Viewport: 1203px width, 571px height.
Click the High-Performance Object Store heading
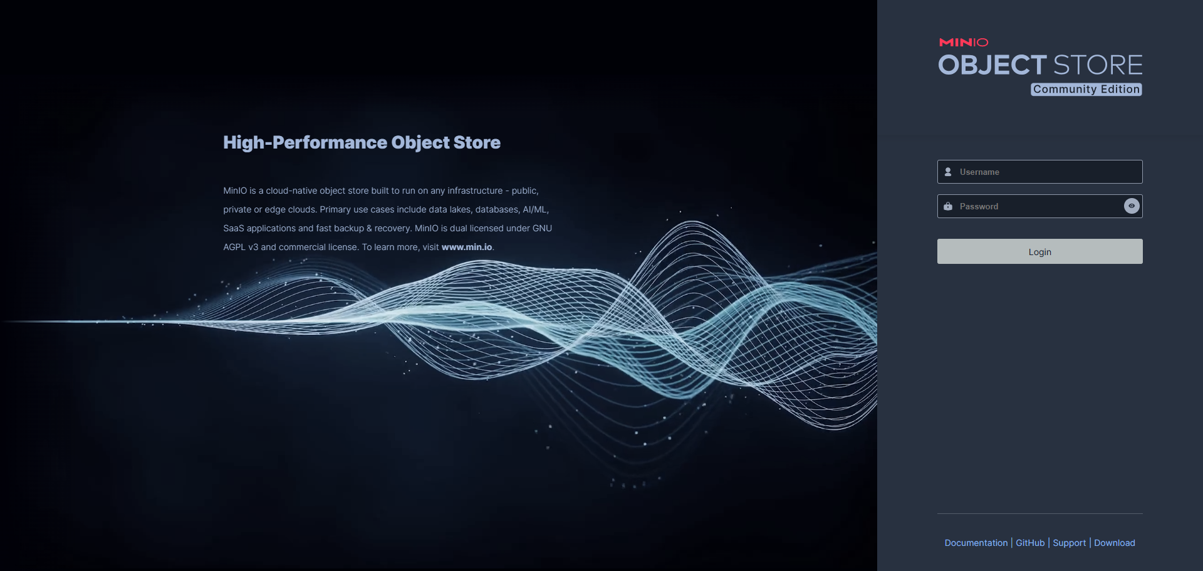click(362, 142)
